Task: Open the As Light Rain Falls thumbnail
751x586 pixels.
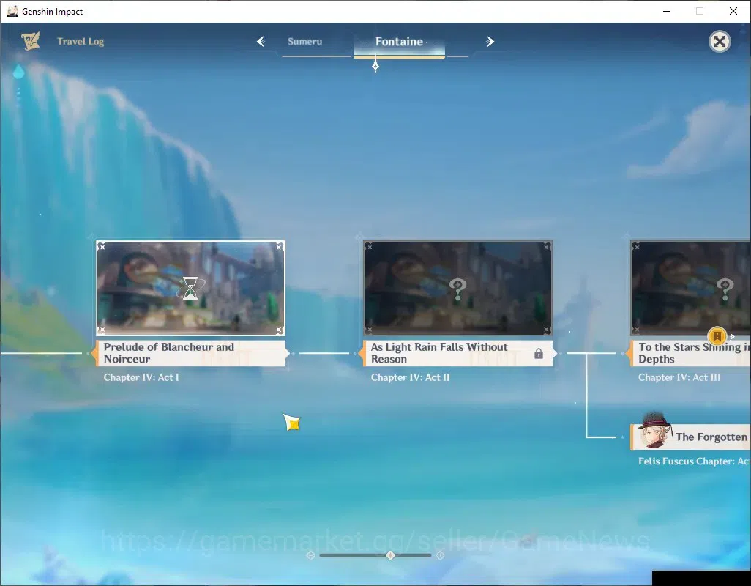Action: click(457, 287)
